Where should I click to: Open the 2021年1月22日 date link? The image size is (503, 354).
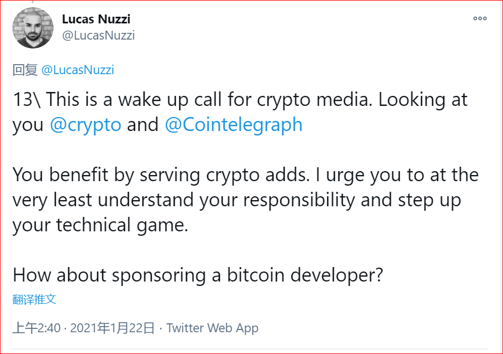112,328
